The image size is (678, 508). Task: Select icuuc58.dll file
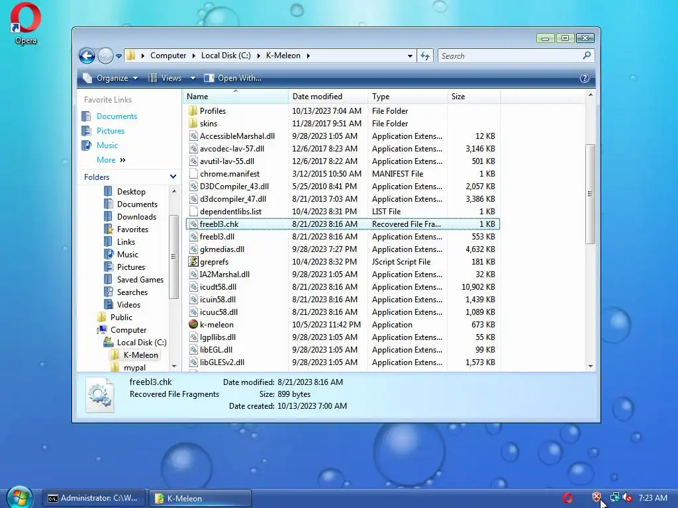(218, 312)
